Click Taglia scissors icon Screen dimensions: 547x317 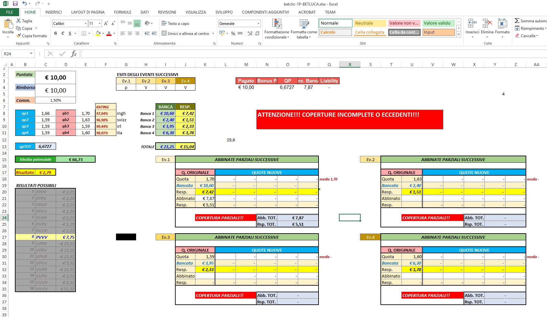[18, 21]
